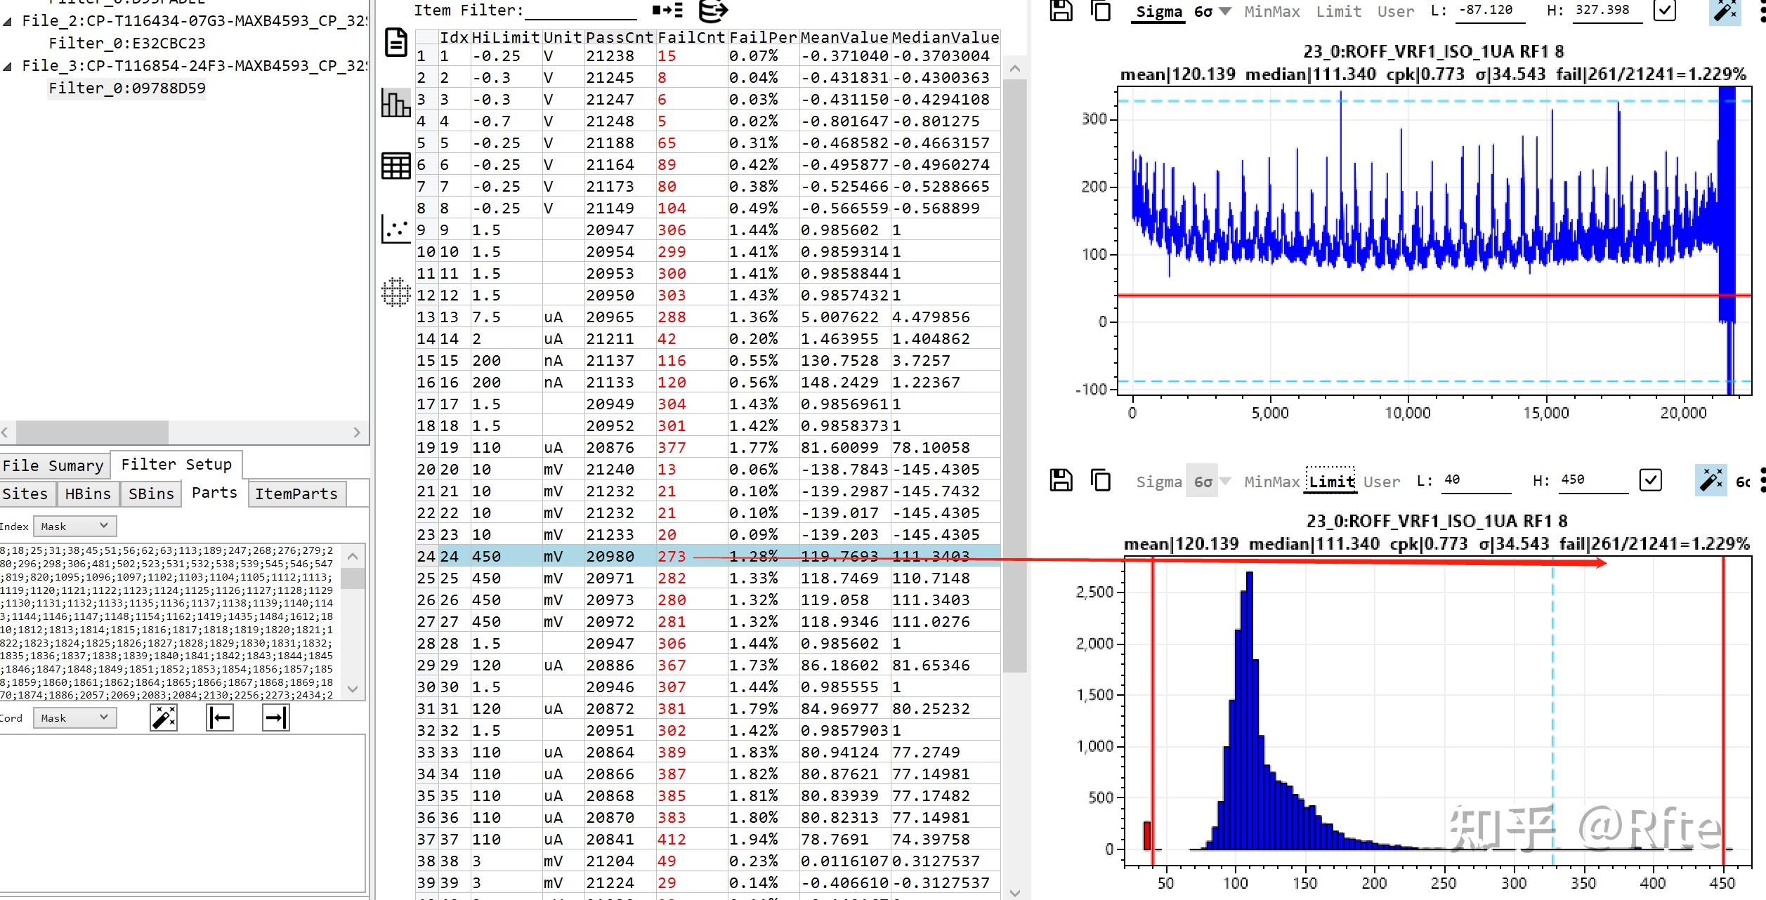Switch to the File Sumary tab

(x=53, y=465)
